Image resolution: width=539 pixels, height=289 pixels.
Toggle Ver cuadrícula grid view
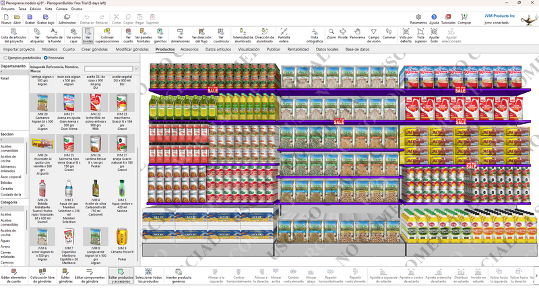coord(221,36)
